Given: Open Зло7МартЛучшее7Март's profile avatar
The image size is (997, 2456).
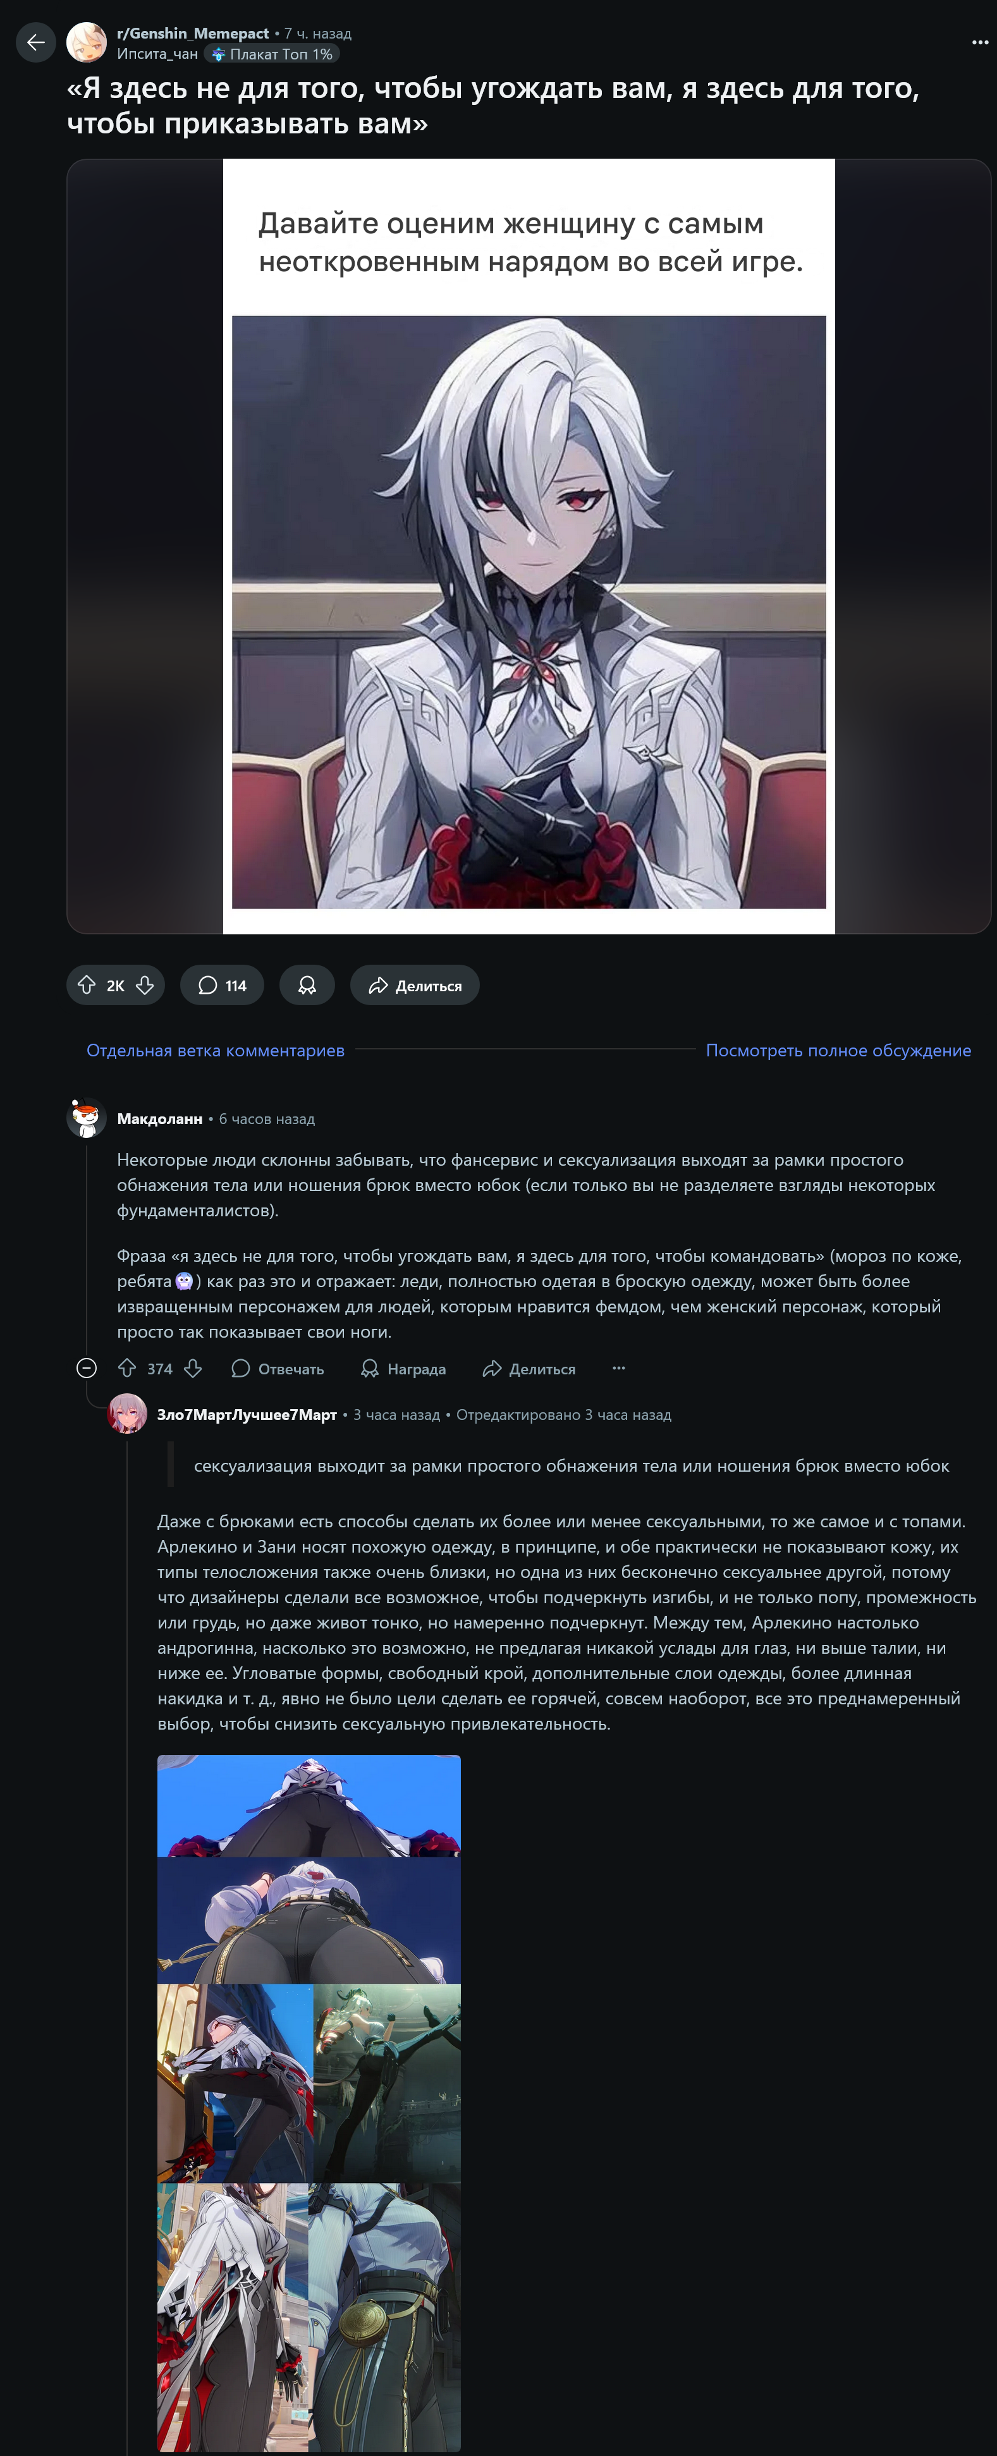Looking at the screenshot, I should 127,1413.
